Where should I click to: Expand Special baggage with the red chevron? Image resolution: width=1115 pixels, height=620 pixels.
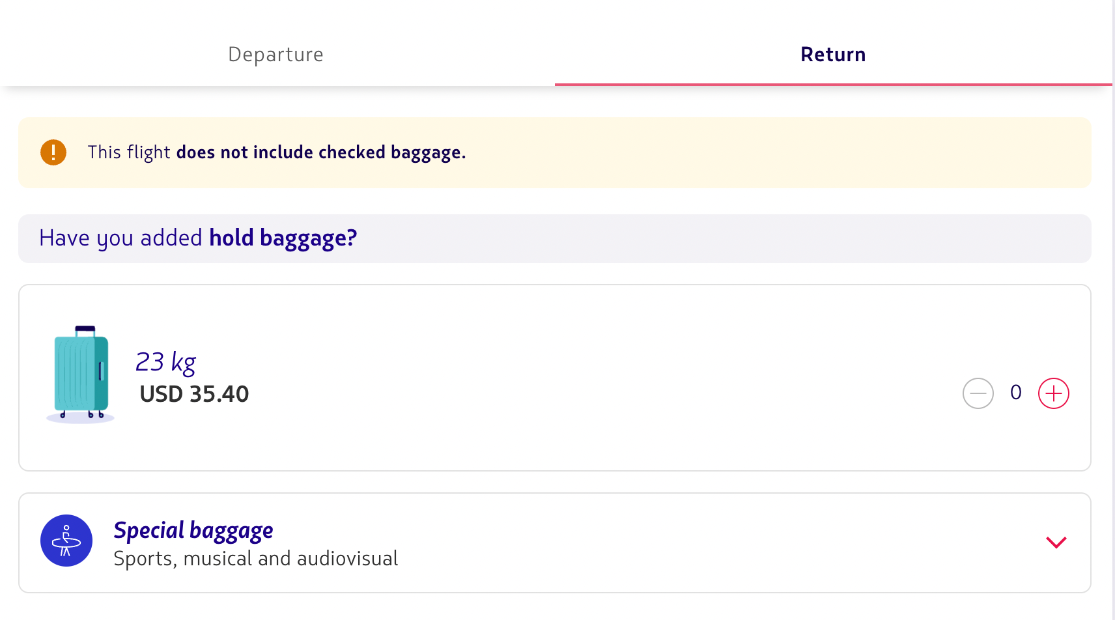point(1056,542)
